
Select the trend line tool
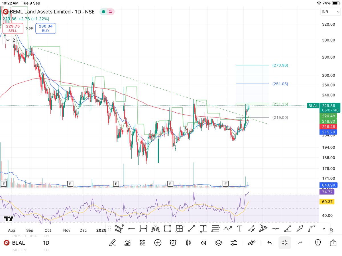coord(192,228)
